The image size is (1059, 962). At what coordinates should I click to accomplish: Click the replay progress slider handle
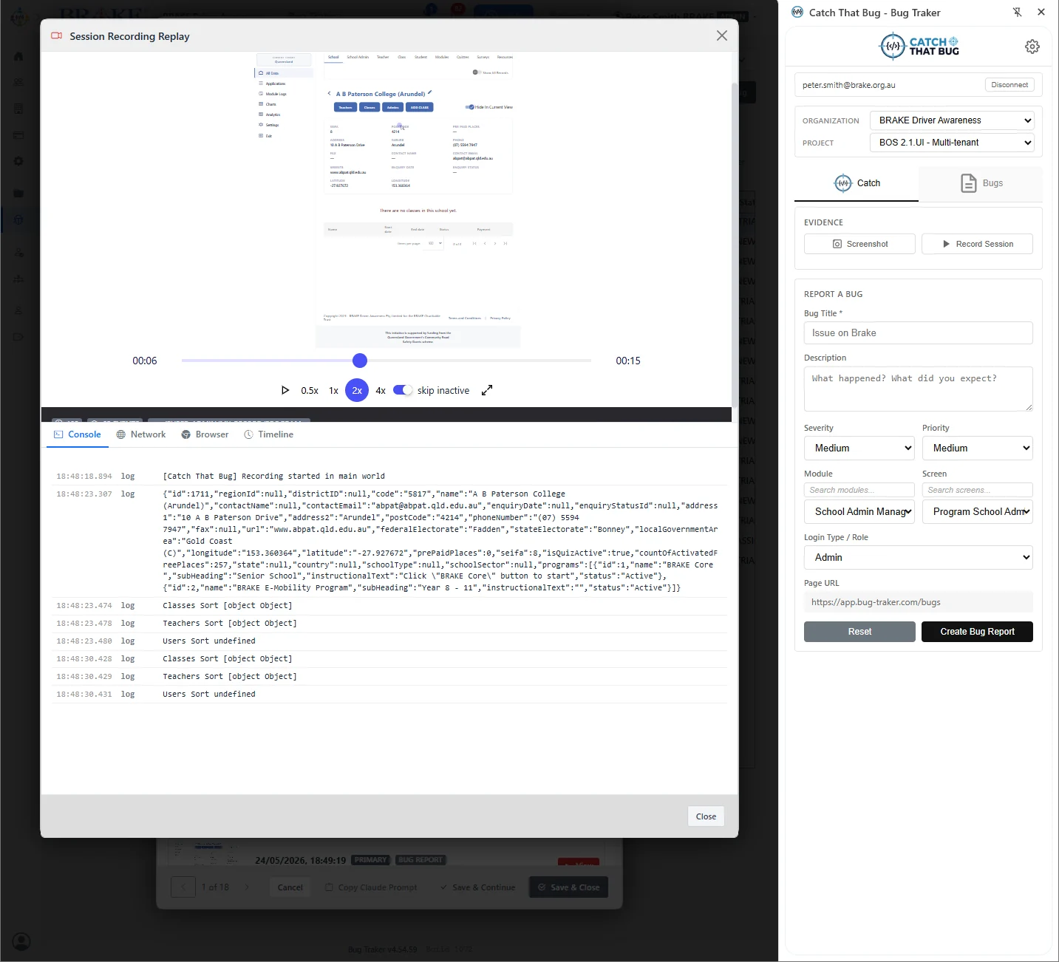(x=360, y=361)
